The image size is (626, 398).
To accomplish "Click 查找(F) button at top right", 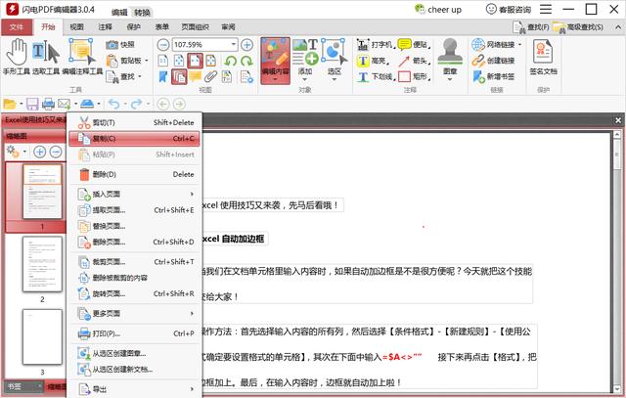I will (x=531, y=27).
